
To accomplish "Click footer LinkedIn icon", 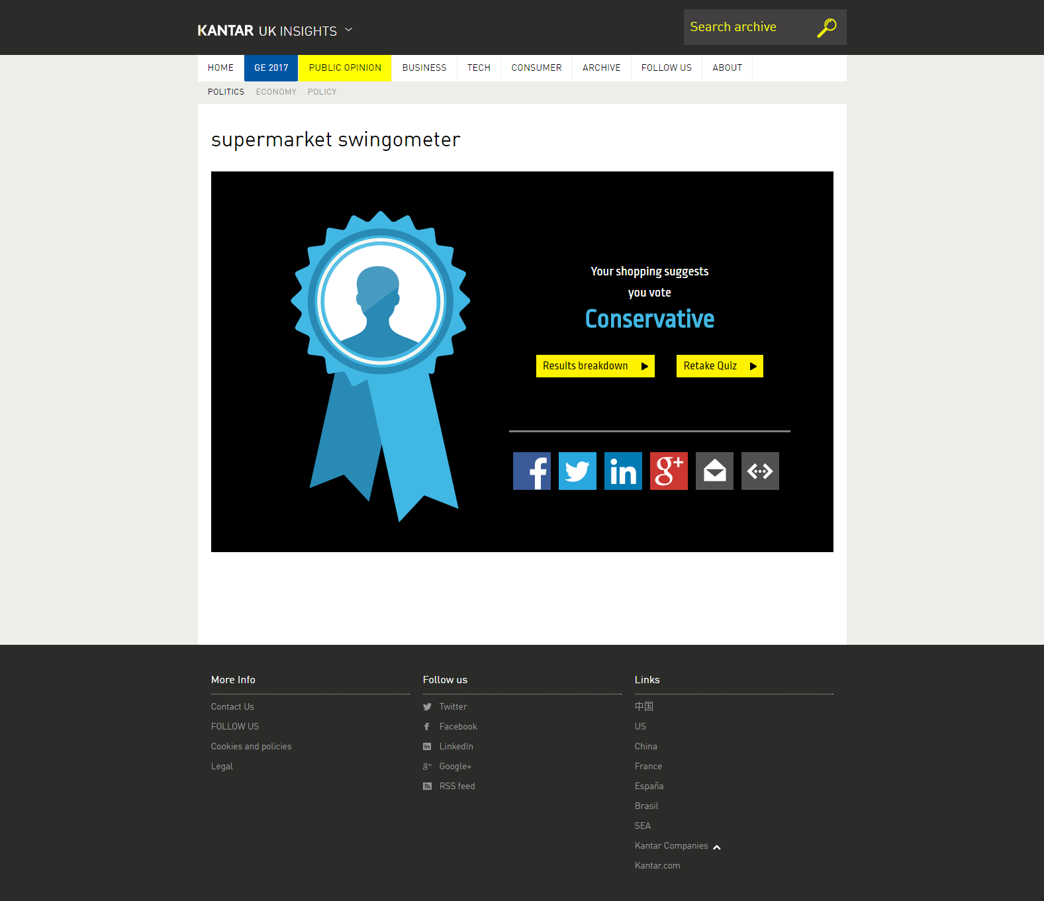I will 427,747.
